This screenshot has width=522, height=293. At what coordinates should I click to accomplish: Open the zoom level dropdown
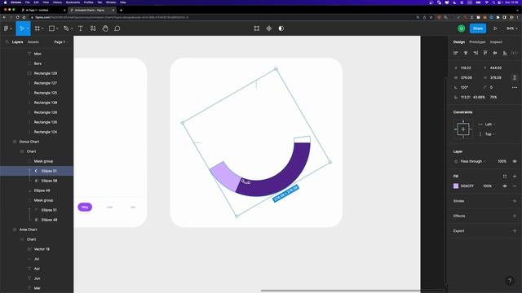point(512,28)
